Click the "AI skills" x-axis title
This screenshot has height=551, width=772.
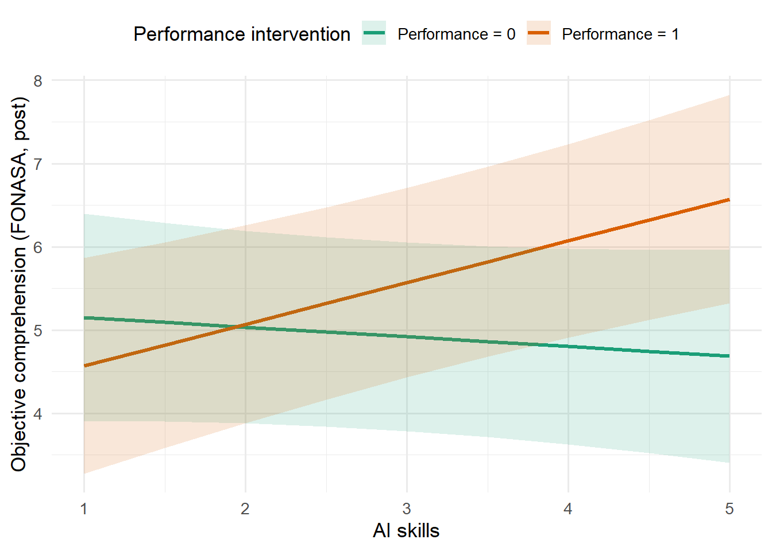(x=406, y=530)
